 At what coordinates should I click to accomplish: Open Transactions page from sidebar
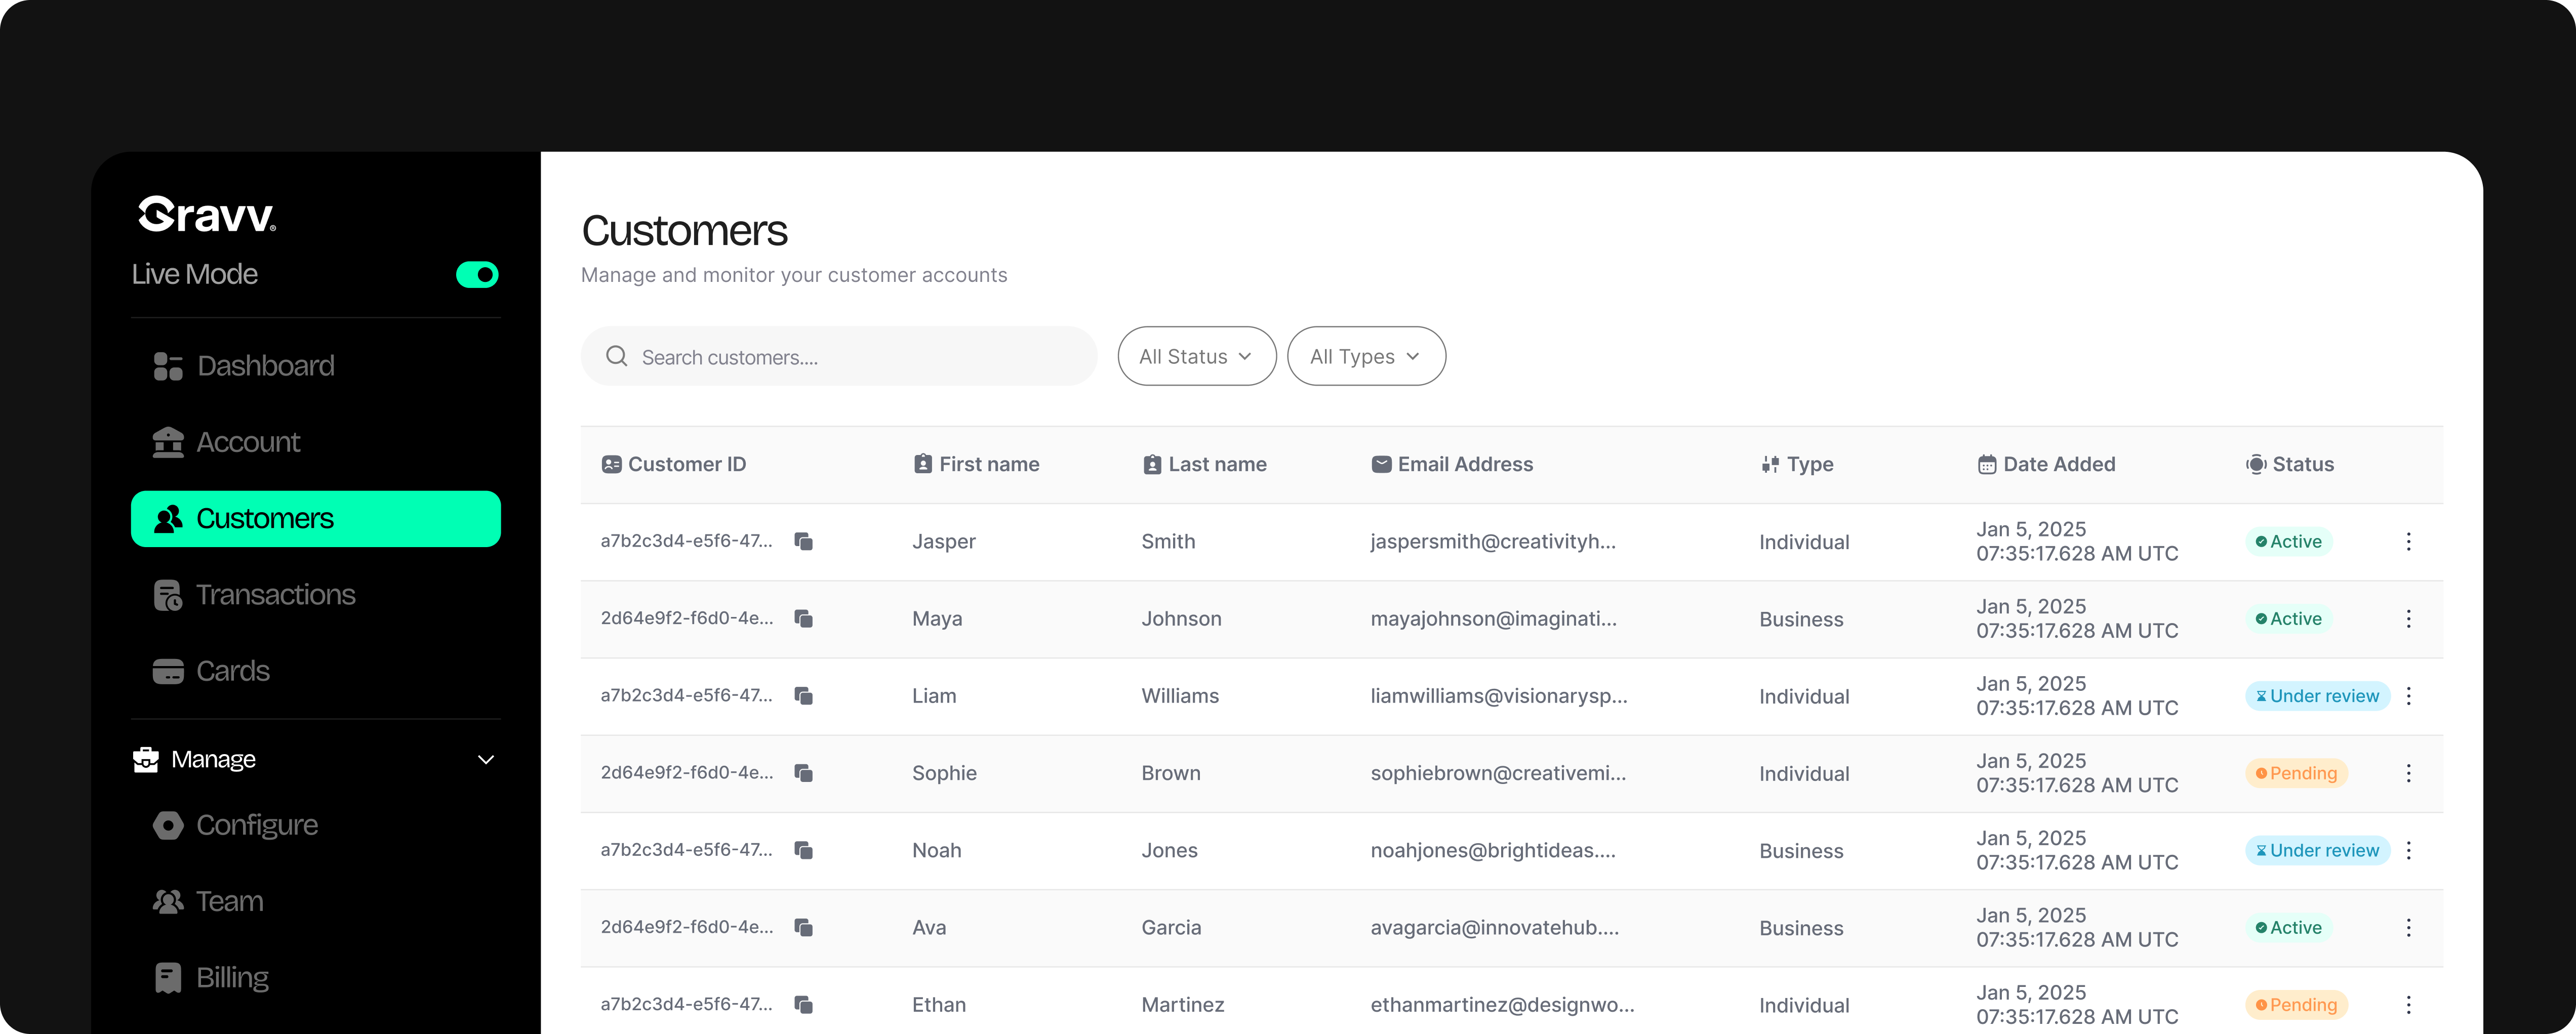tap(275, 595)
